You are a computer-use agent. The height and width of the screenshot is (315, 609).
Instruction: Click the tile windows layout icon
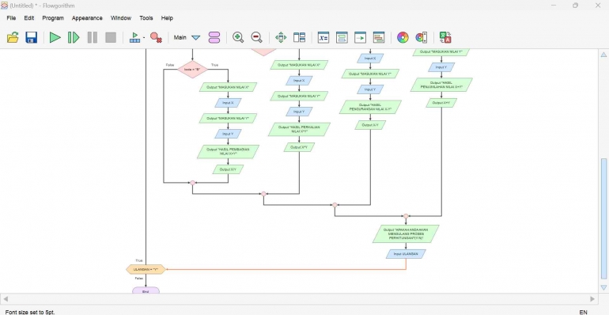point(300,37)
